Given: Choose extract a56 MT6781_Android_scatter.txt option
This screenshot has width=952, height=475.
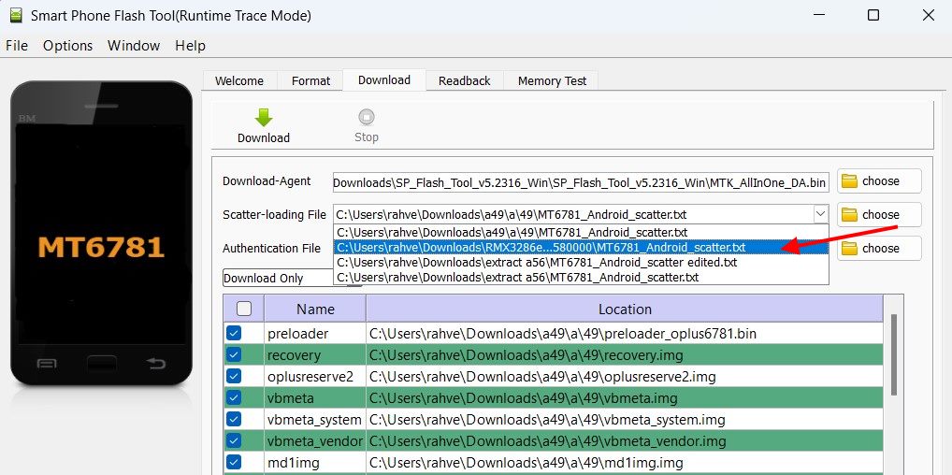Looking at the screenshot, I should pos(581,278).
